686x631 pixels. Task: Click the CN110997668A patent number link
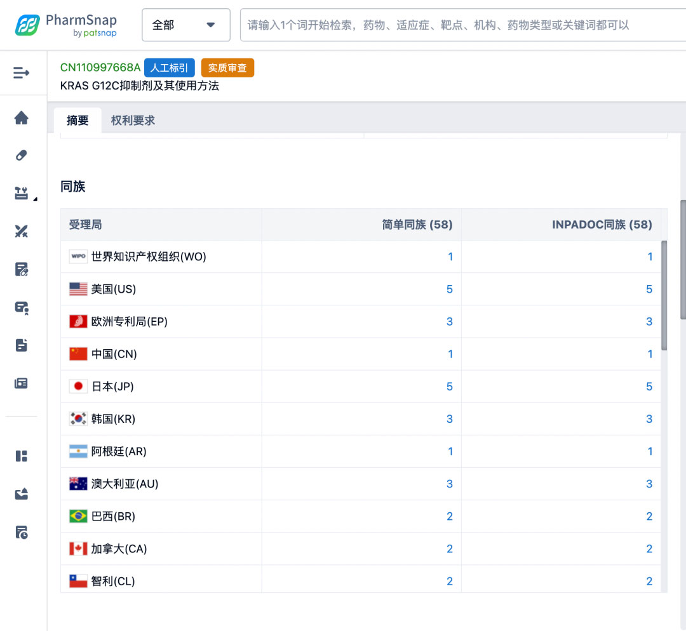point(100,67)
